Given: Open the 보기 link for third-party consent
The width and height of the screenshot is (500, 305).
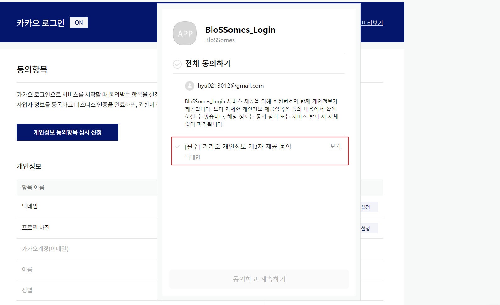Looking at the screenshot, I should coord(335,146).
